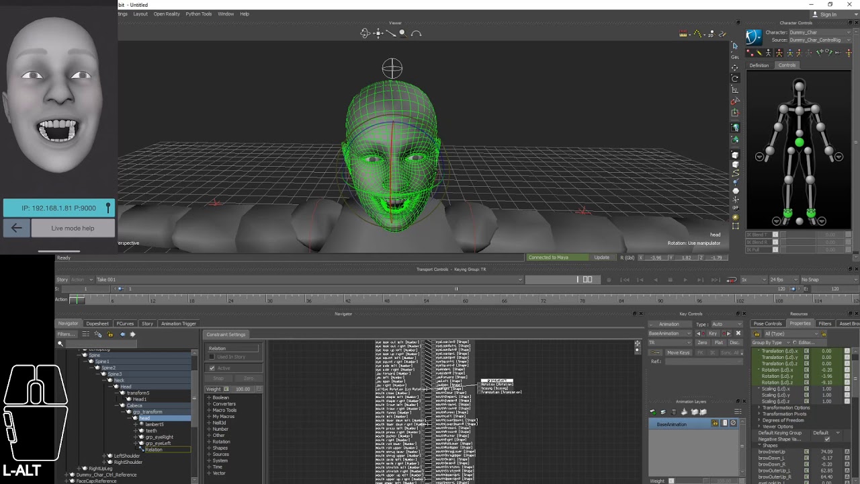Click the Add Layer icon in Animation Layers
This screenshot has width=860, height=484.
652,412
